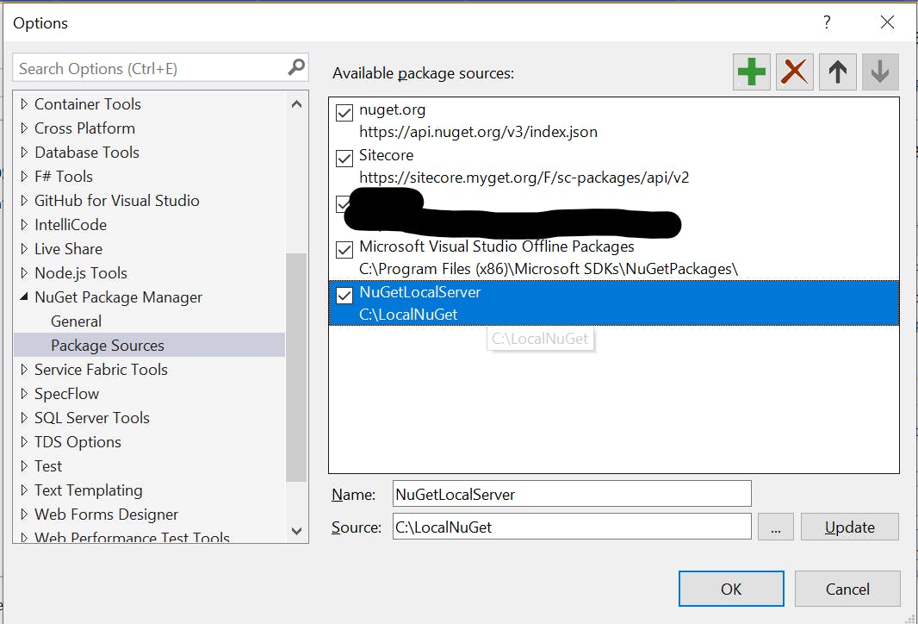Click the Update button
Image resolution: width=918 pixels, height=624 pixels.
849,527
